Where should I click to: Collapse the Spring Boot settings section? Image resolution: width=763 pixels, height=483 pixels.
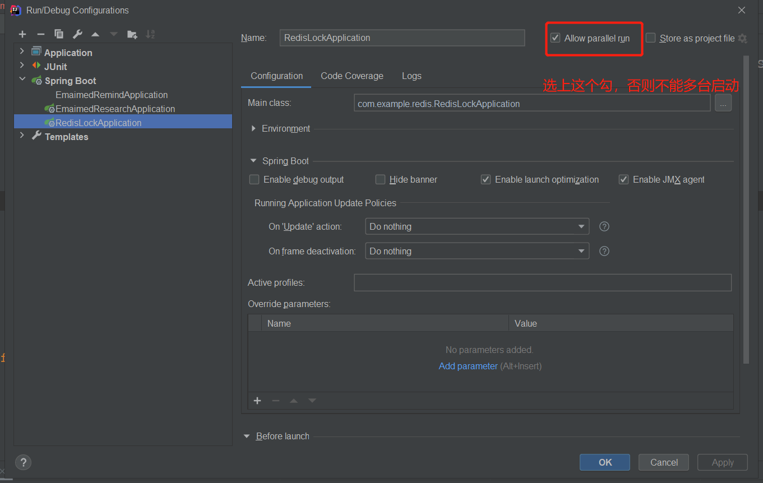pos(254,161)
